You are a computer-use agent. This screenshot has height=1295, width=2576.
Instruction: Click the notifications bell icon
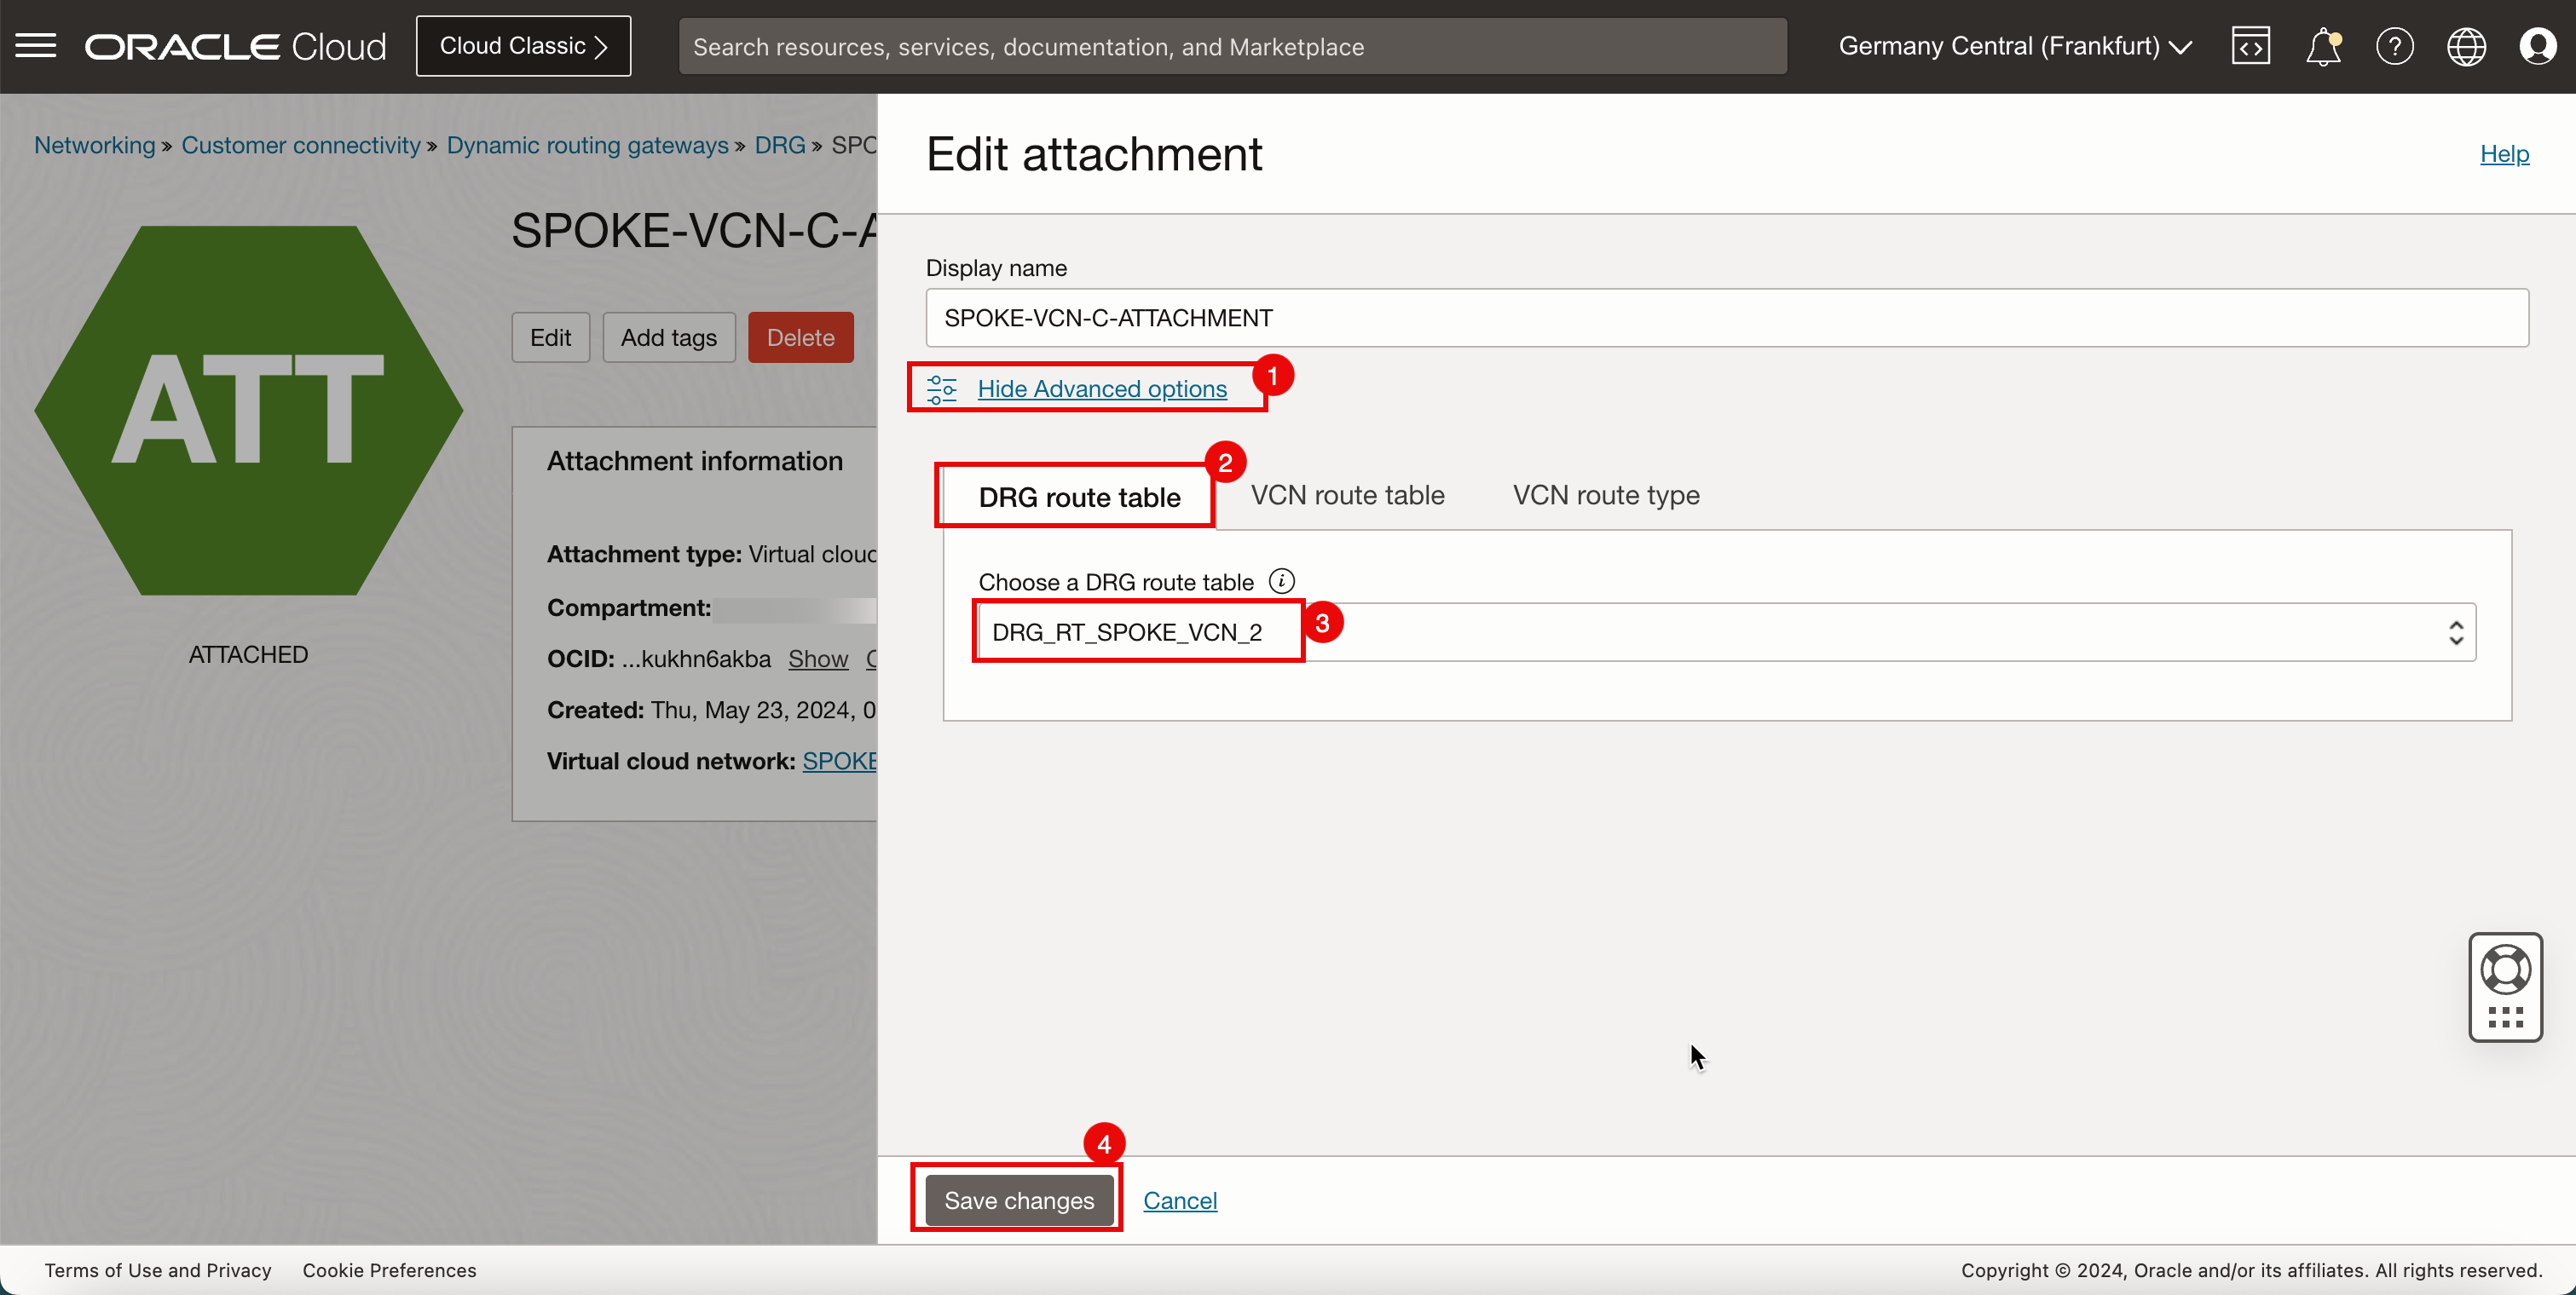click(x=2323, y=46)
